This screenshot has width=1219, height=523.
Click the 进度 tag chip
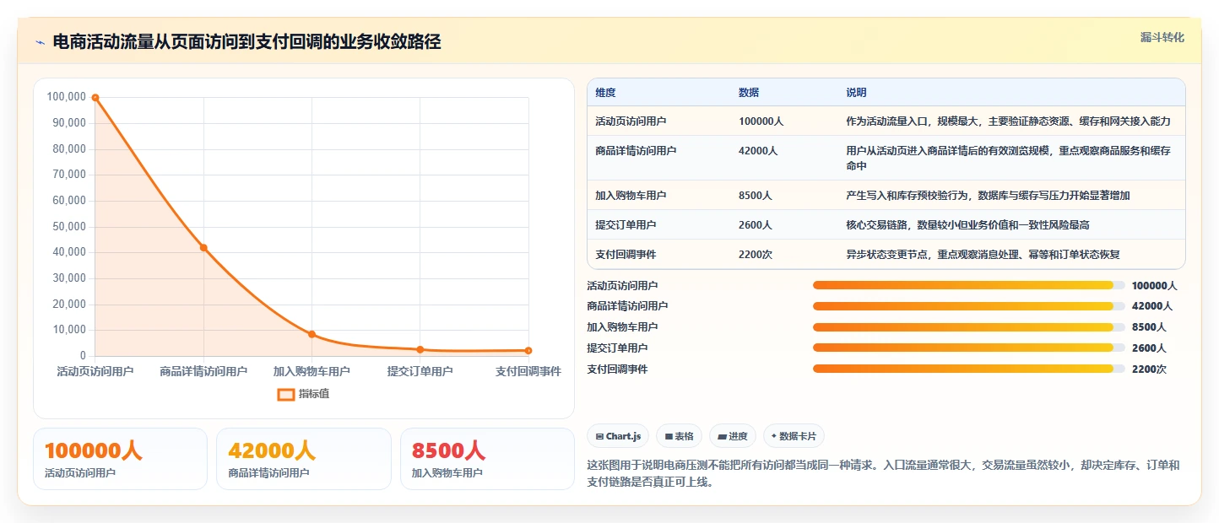[733, 436]
